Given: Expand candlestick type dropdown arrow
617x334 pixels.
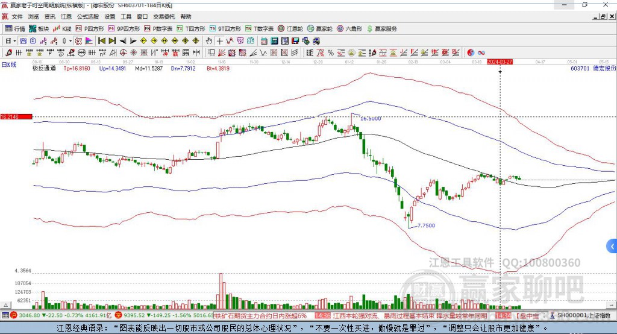Looking at the screenshot, I should (70, 41).
